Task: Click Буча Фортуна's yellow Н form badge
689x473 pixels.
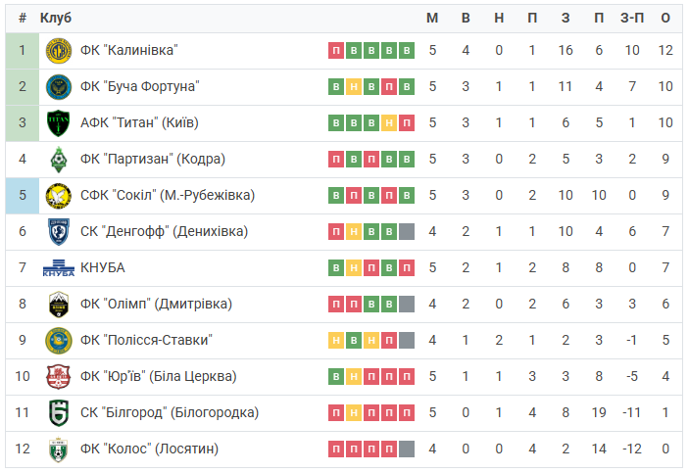Action: click(354, 87)
